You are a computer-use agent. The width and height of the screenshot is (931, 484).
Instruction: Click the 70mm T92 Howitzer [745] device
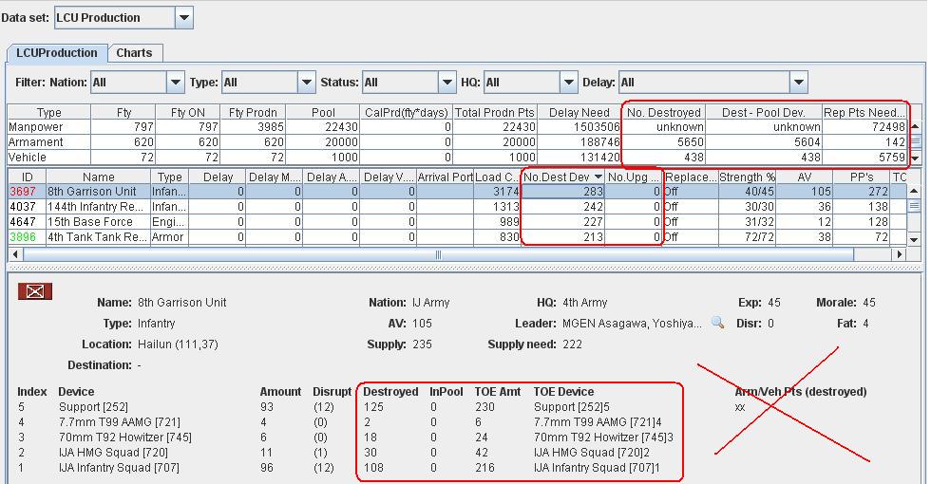click(x=124, y=437)
